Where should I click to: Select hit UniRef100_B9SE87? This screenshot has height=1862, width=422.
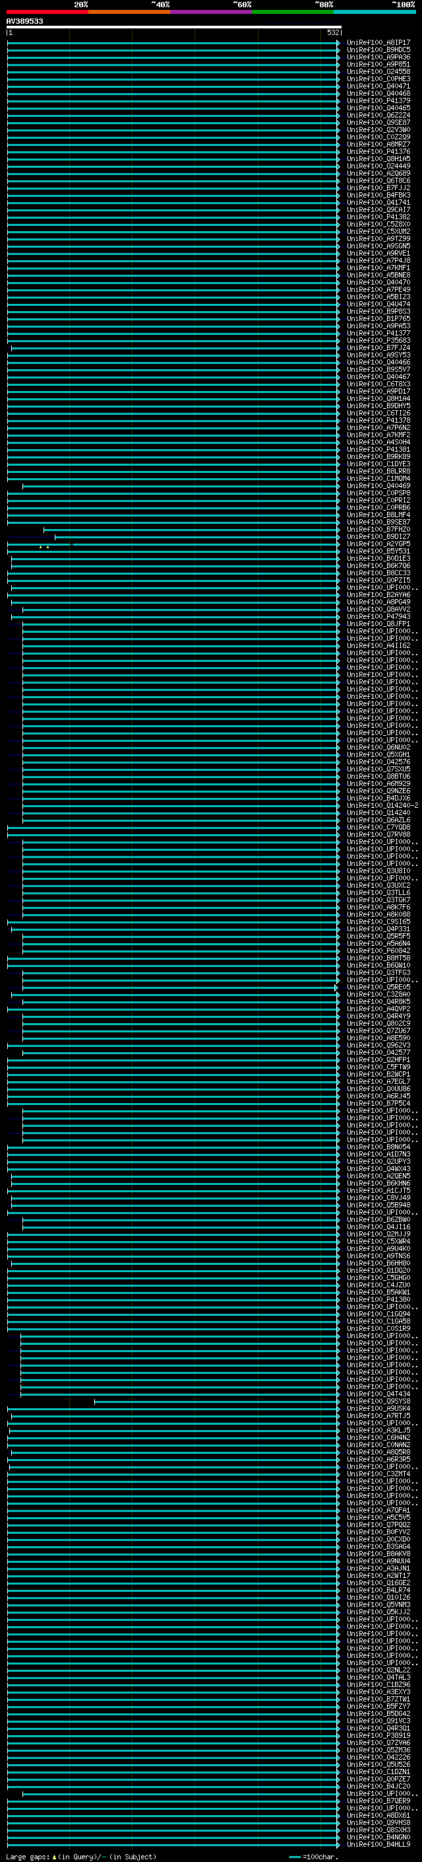(378, 522)
